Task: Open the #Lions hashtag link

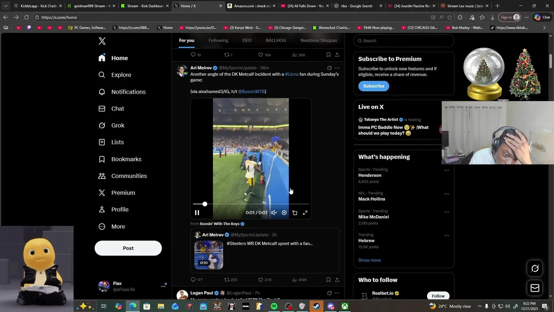Action: point(292,74)
